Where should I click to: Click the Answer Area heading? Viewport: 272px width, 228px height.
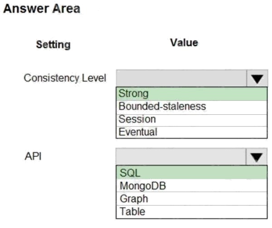pyautogui.click(x=42, y=9)
